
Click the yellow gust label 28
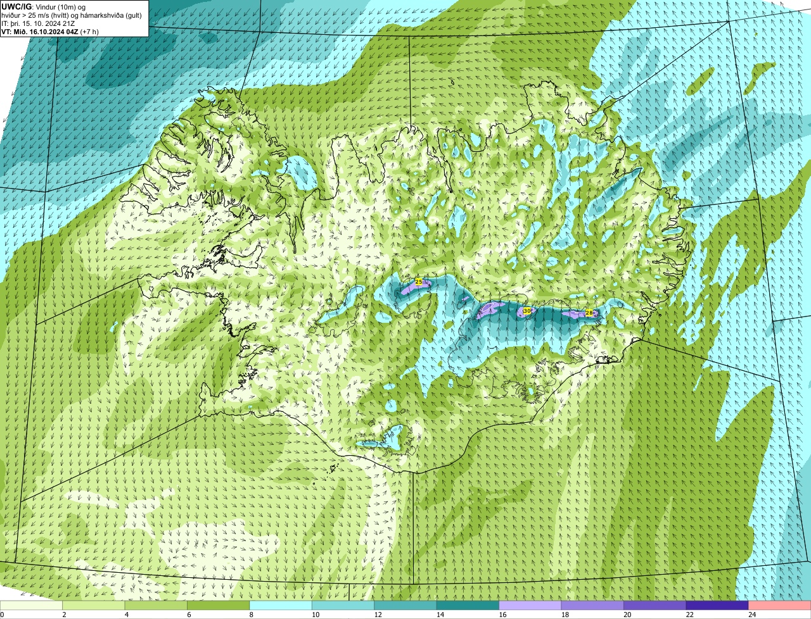click(589, 313)
